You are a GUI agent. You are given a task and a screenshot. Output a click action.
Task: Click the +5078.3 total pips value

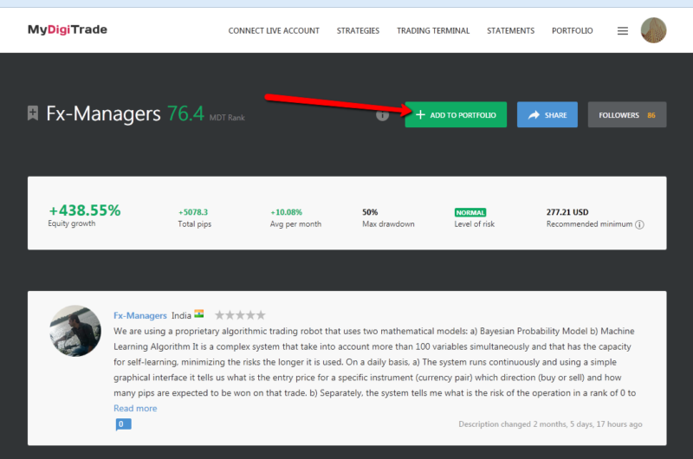[193, 212]
